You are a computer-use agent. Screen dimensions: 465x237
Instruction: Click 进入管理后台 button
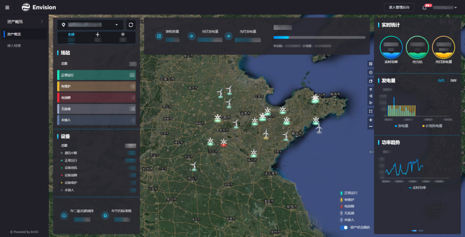point(399,7)
